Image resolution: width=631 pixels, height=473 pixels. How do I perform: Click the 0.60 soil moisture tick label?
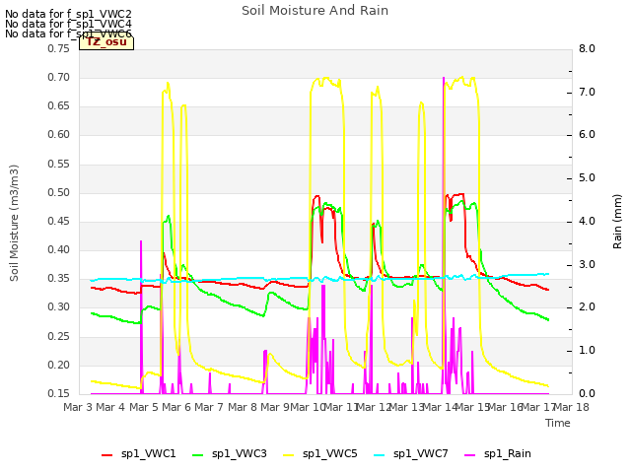click(59, 135)
